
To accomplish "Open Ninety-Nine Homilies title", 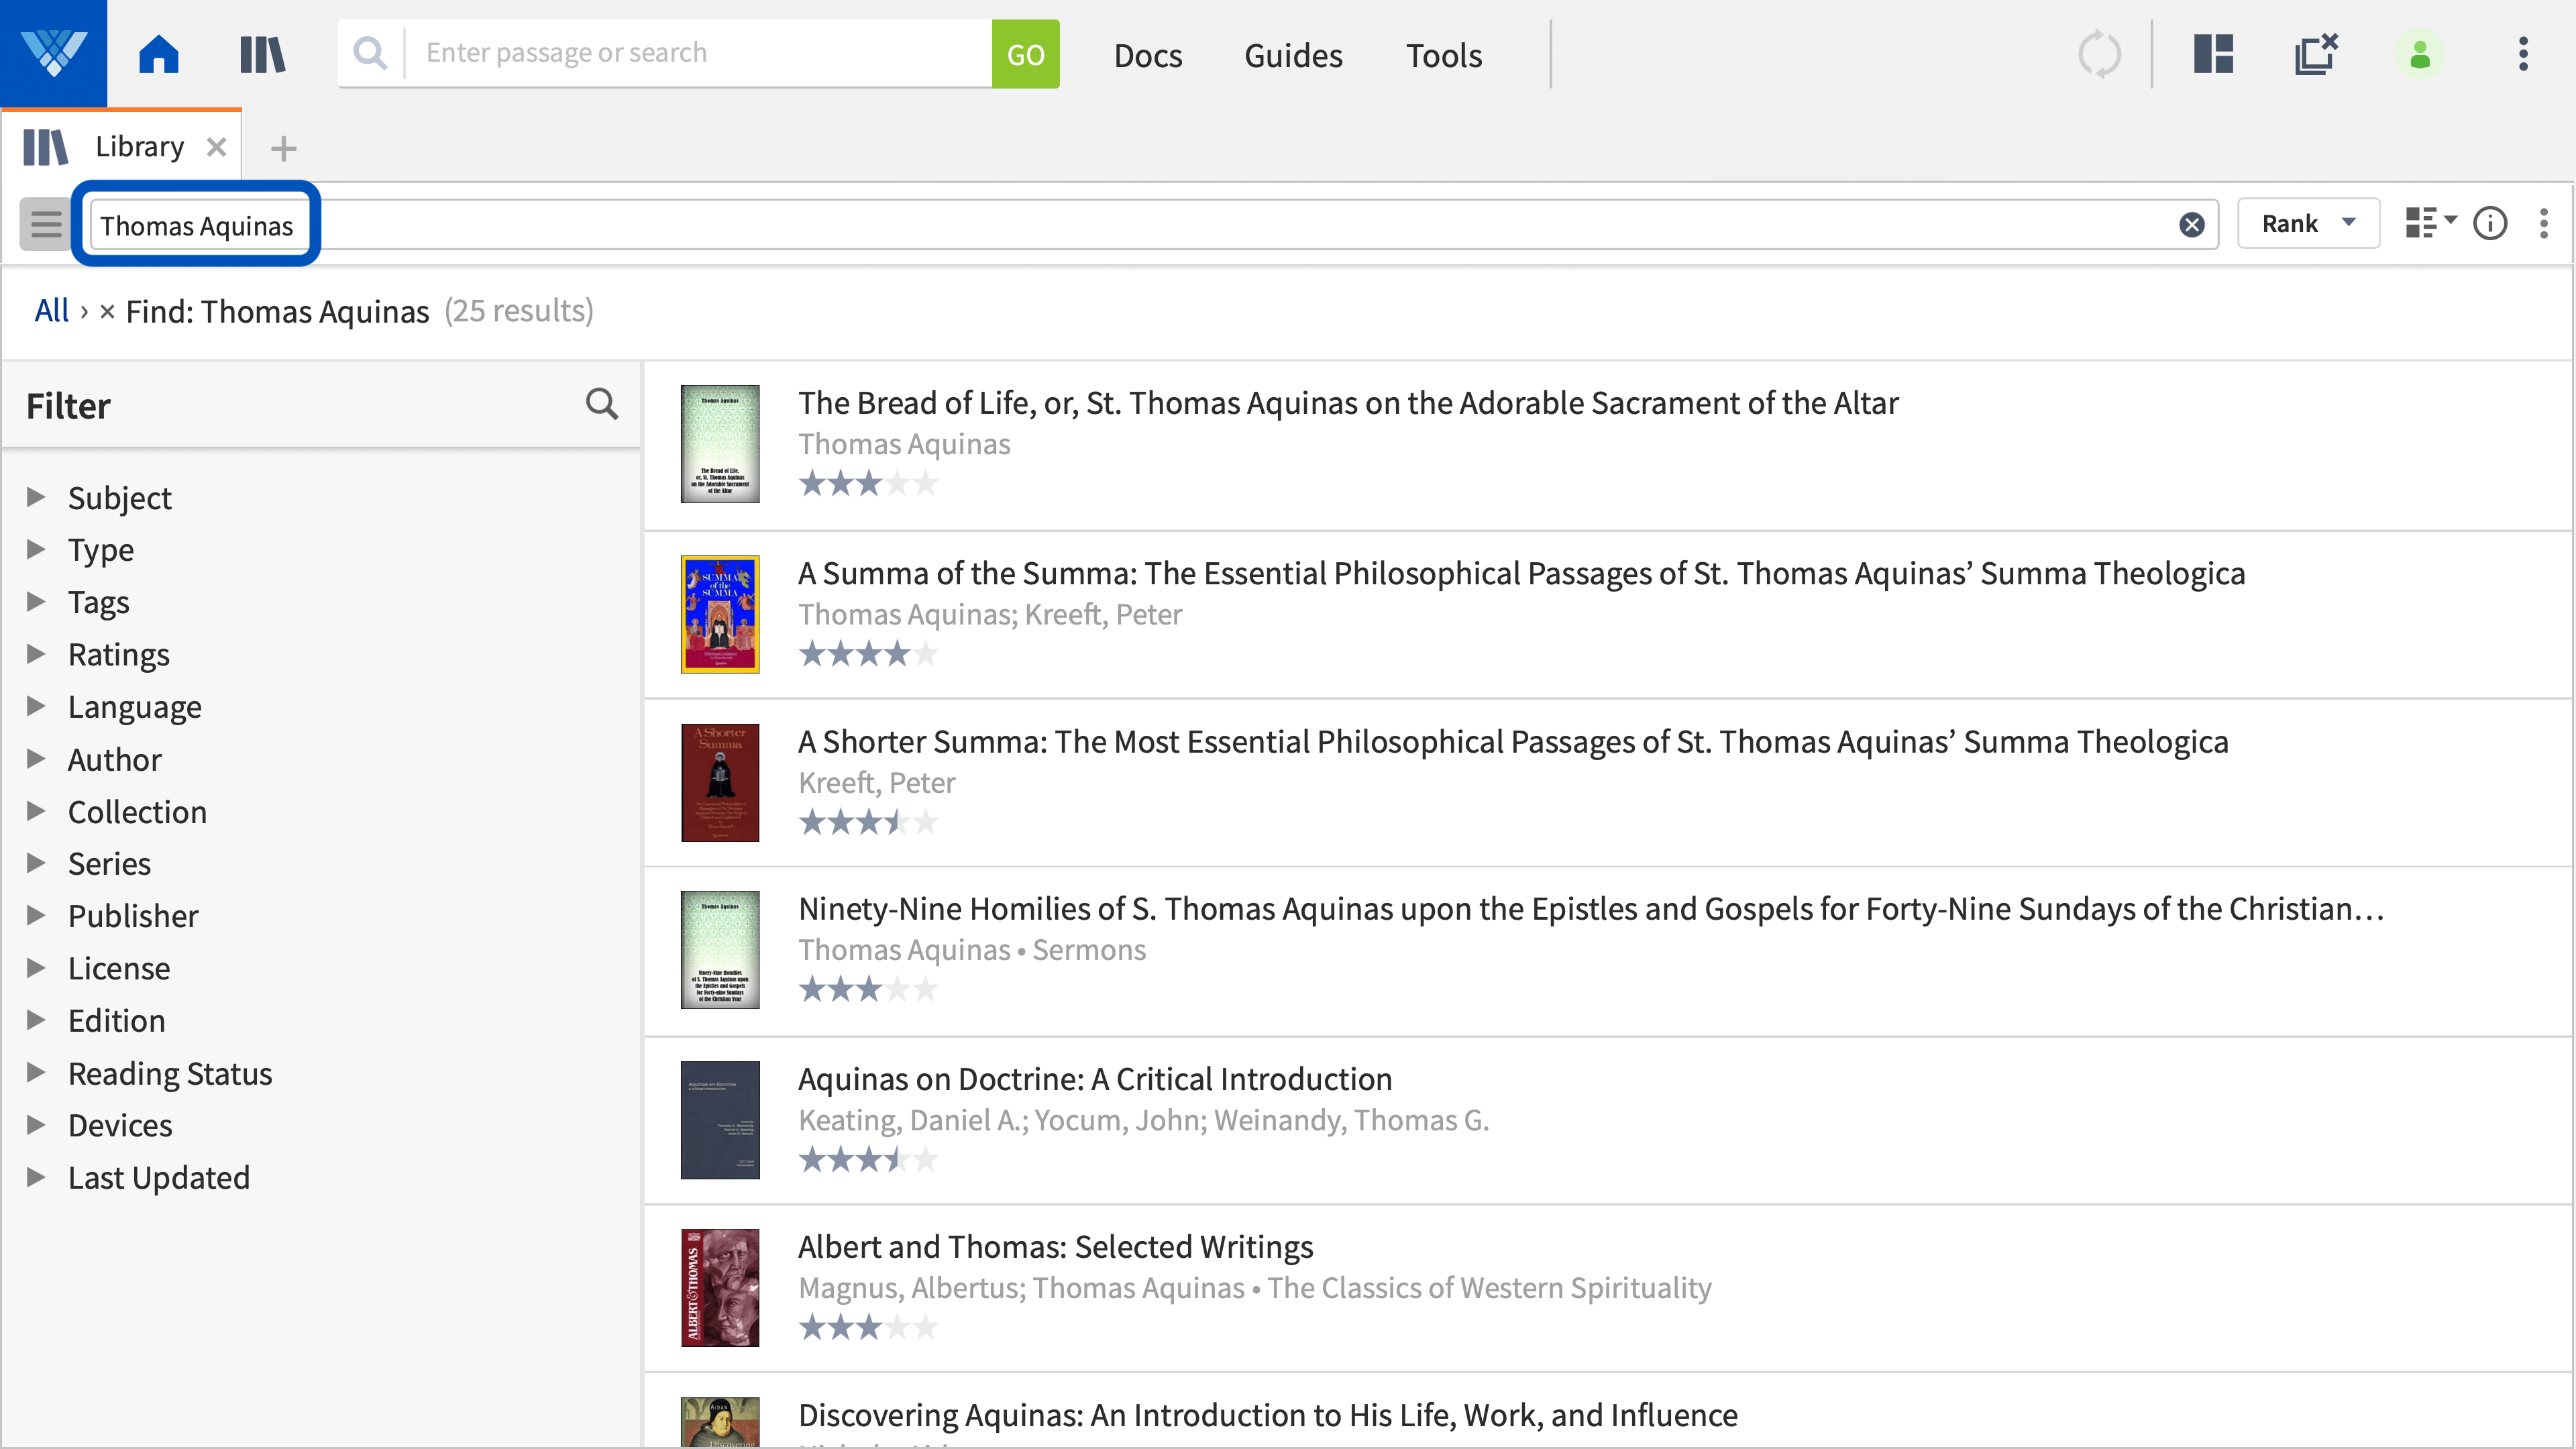I will [x=1591, y=908].
